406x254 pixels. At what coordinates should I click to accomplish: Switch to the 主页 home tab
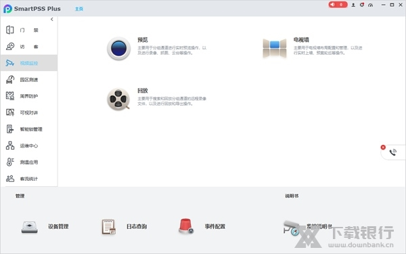coord(79,9)
